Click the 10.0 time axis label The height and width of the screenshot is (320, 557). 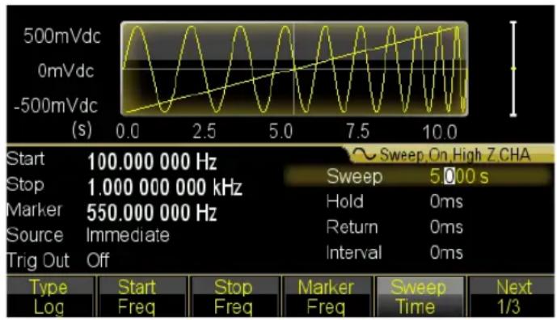coord(440,132)
